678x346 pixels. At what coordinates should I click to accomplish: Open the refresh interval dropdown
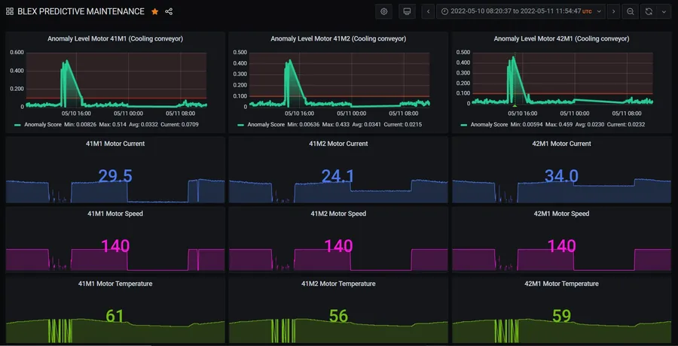point(664,12)
